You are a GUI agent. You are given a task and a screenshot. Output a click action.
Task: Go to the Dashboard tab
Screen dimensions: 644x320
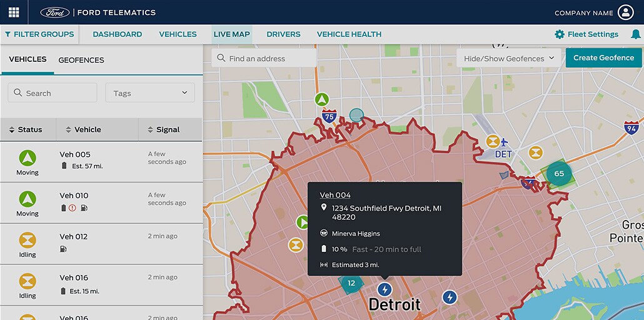[x=118, y=34]
